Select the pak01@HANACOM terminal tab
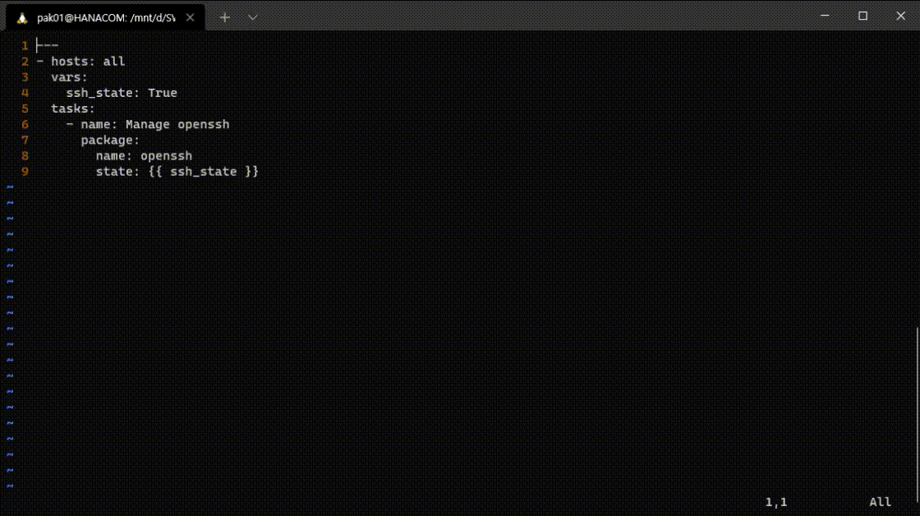Viewport: 920px width, 516px height. (x=106, y=17)
